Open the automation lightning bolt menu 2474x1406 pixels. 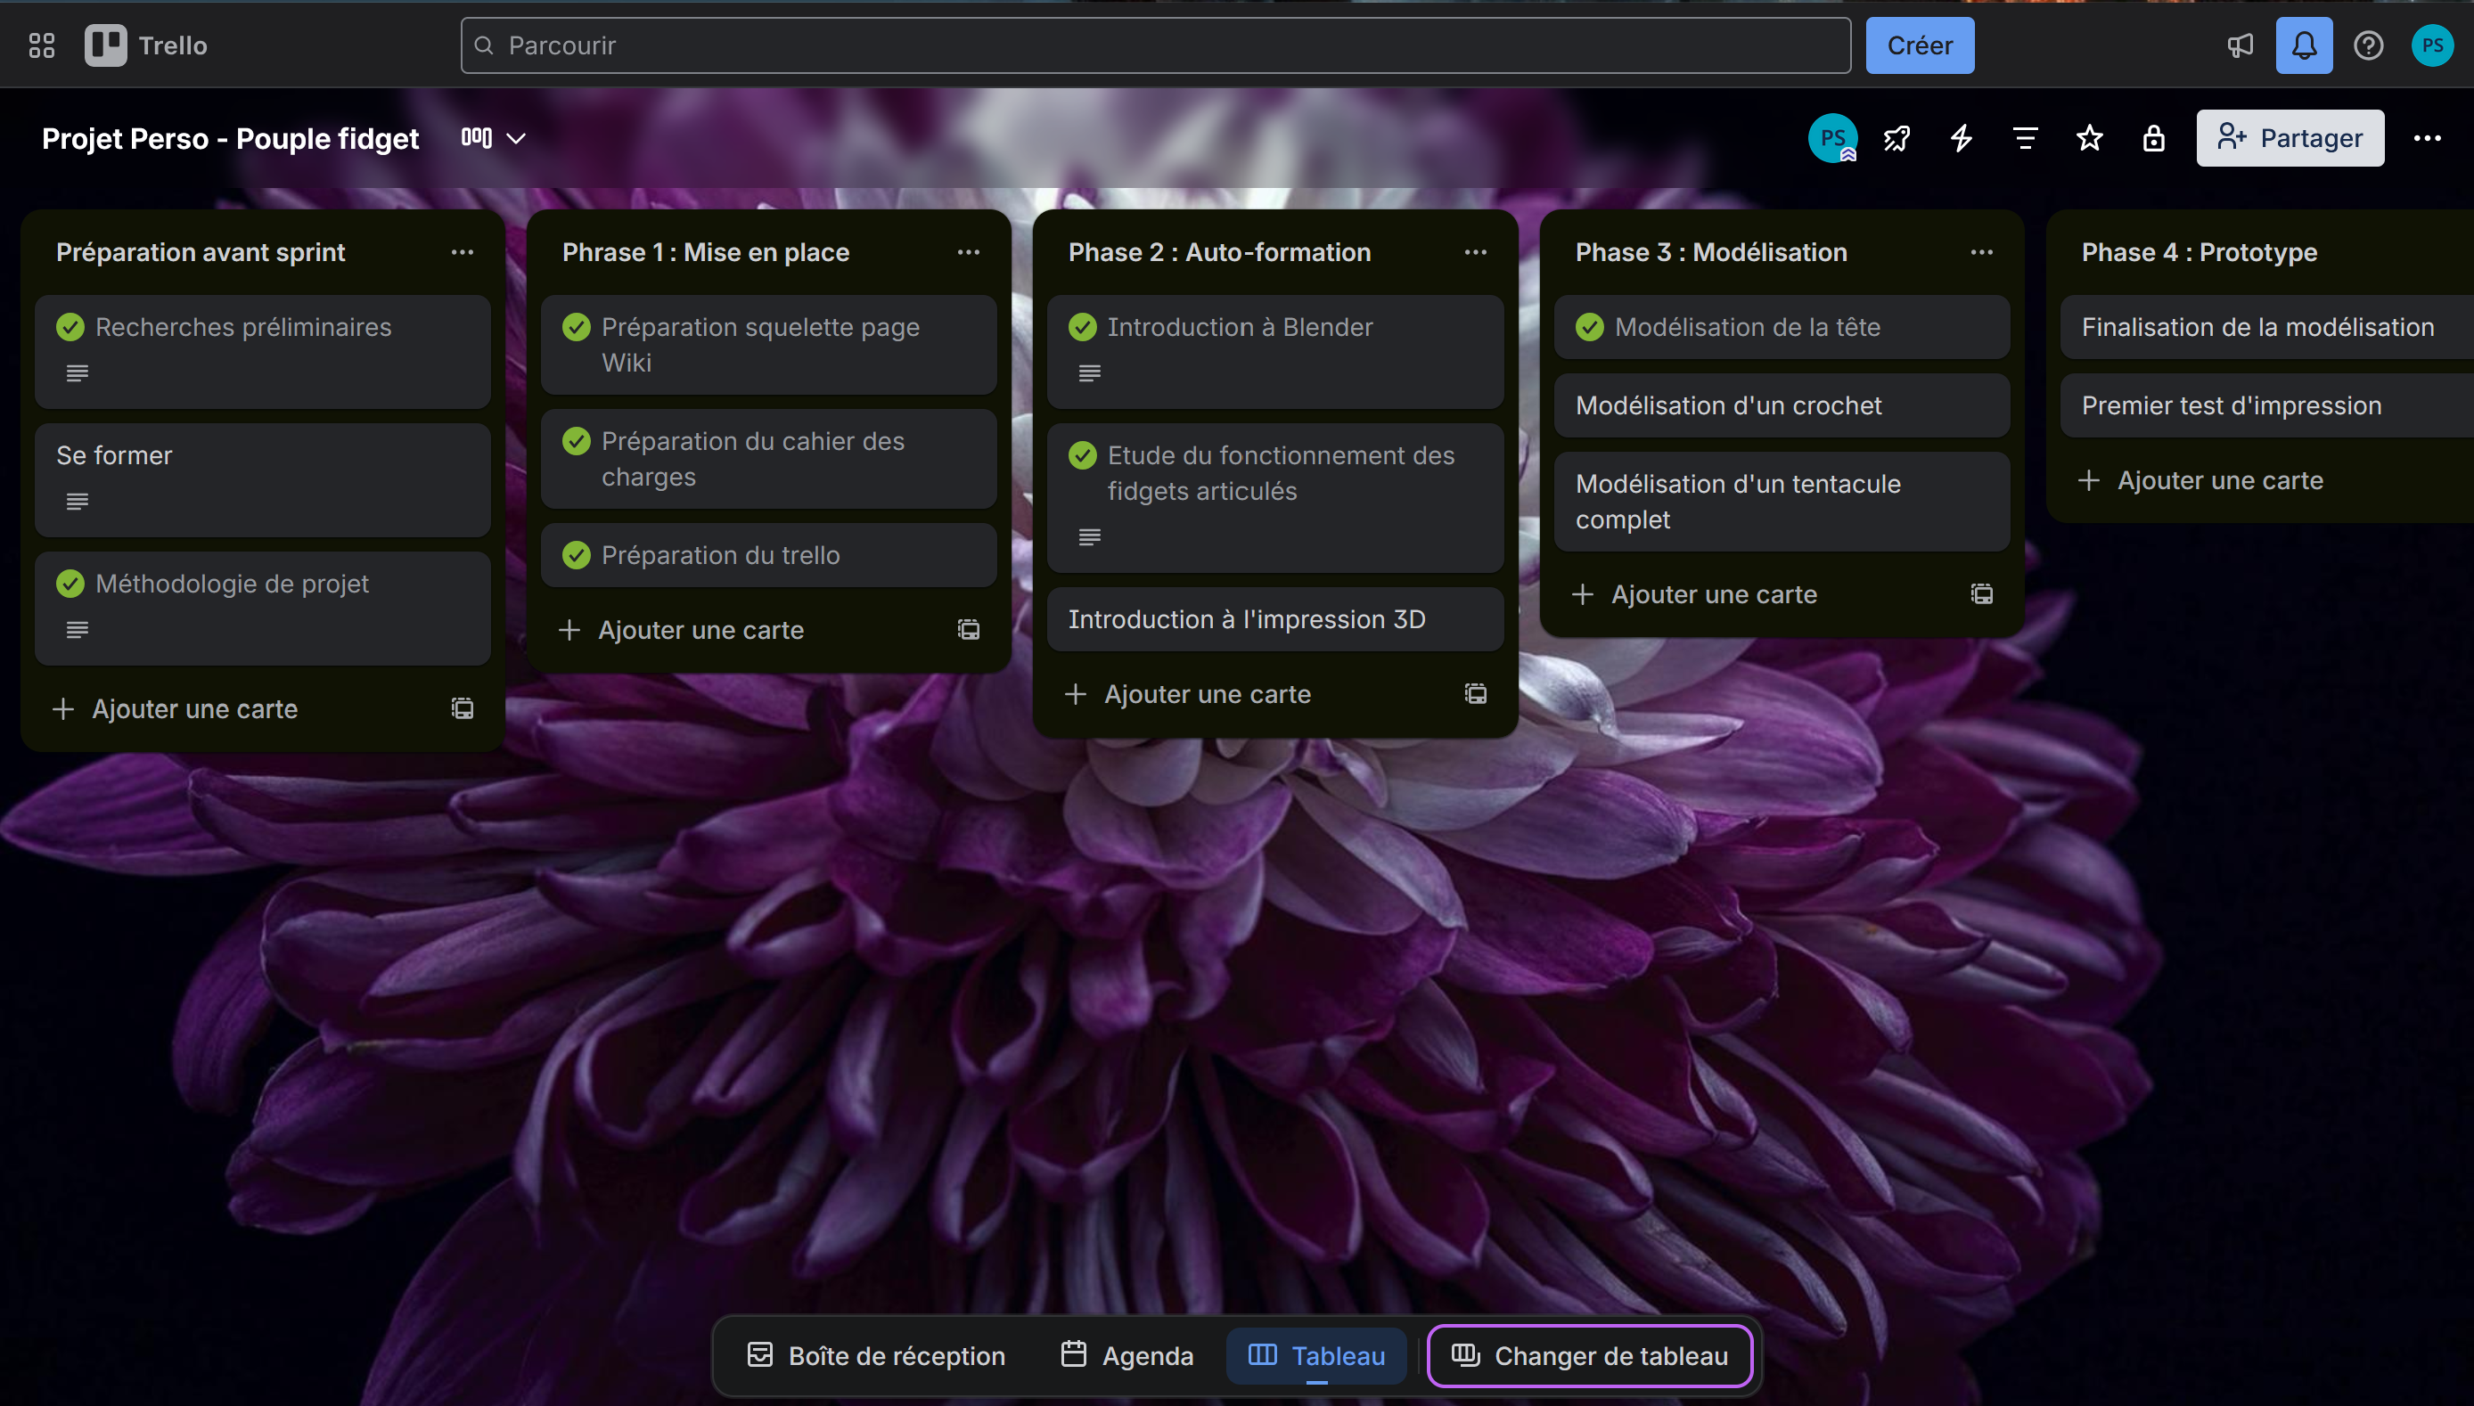(x=1961, y=138)
